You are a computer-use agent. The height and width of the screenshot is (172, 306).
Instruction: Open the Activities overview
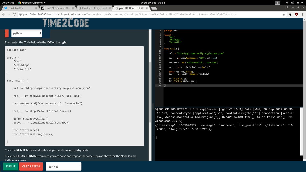point(8,3)
